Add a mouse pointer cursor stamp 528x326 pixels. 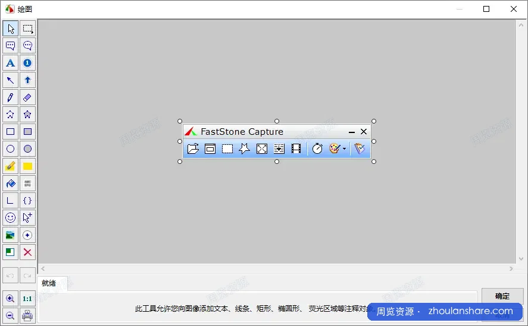(27, 218)
